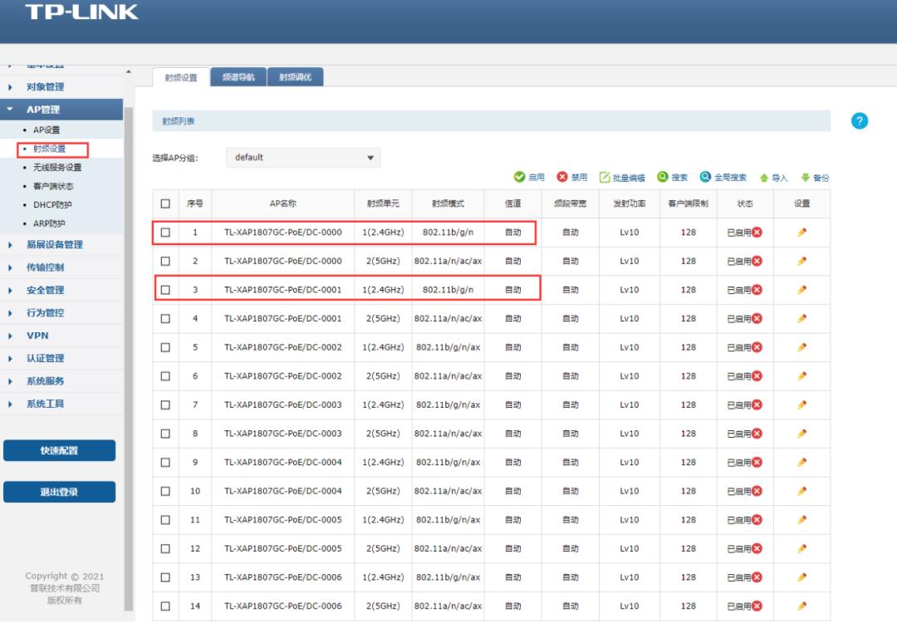This screenshot has height=623, width=897.
Task: Click the 全局搜索 global search icon
Action: click(x=705, y=177)
